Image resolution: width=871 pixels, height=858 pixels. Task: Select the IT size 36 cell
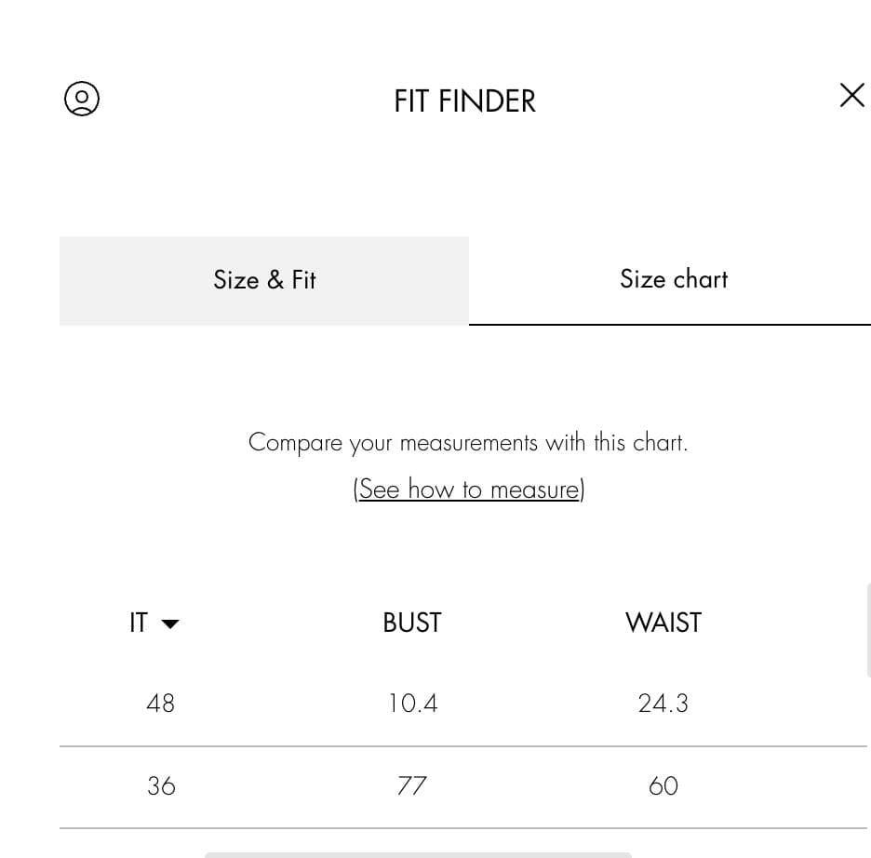click(x=160, y=786)
